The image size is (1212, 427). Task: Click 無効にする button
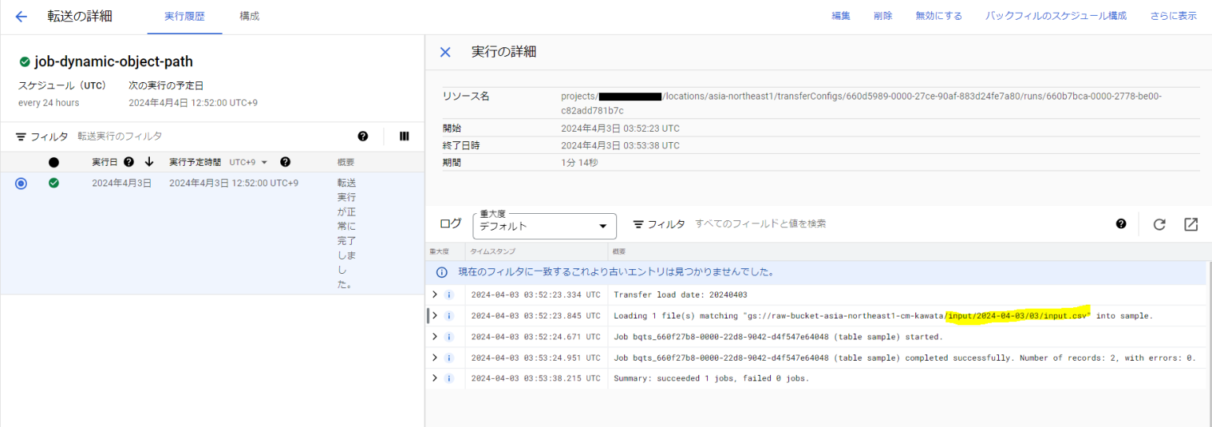click(939, 17)
